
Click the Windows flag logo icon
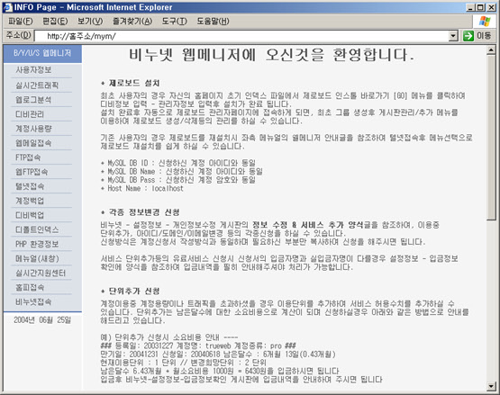click(485, 22)
